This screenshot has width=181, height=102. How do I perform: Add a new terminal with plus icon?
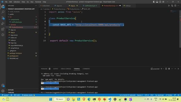[x=161, y=69]
